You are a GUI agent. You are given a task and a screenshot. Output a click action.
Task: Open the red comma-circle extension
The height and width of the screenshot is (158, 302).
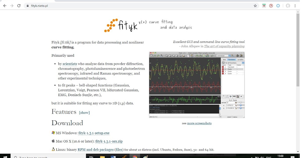click(271, 6)
